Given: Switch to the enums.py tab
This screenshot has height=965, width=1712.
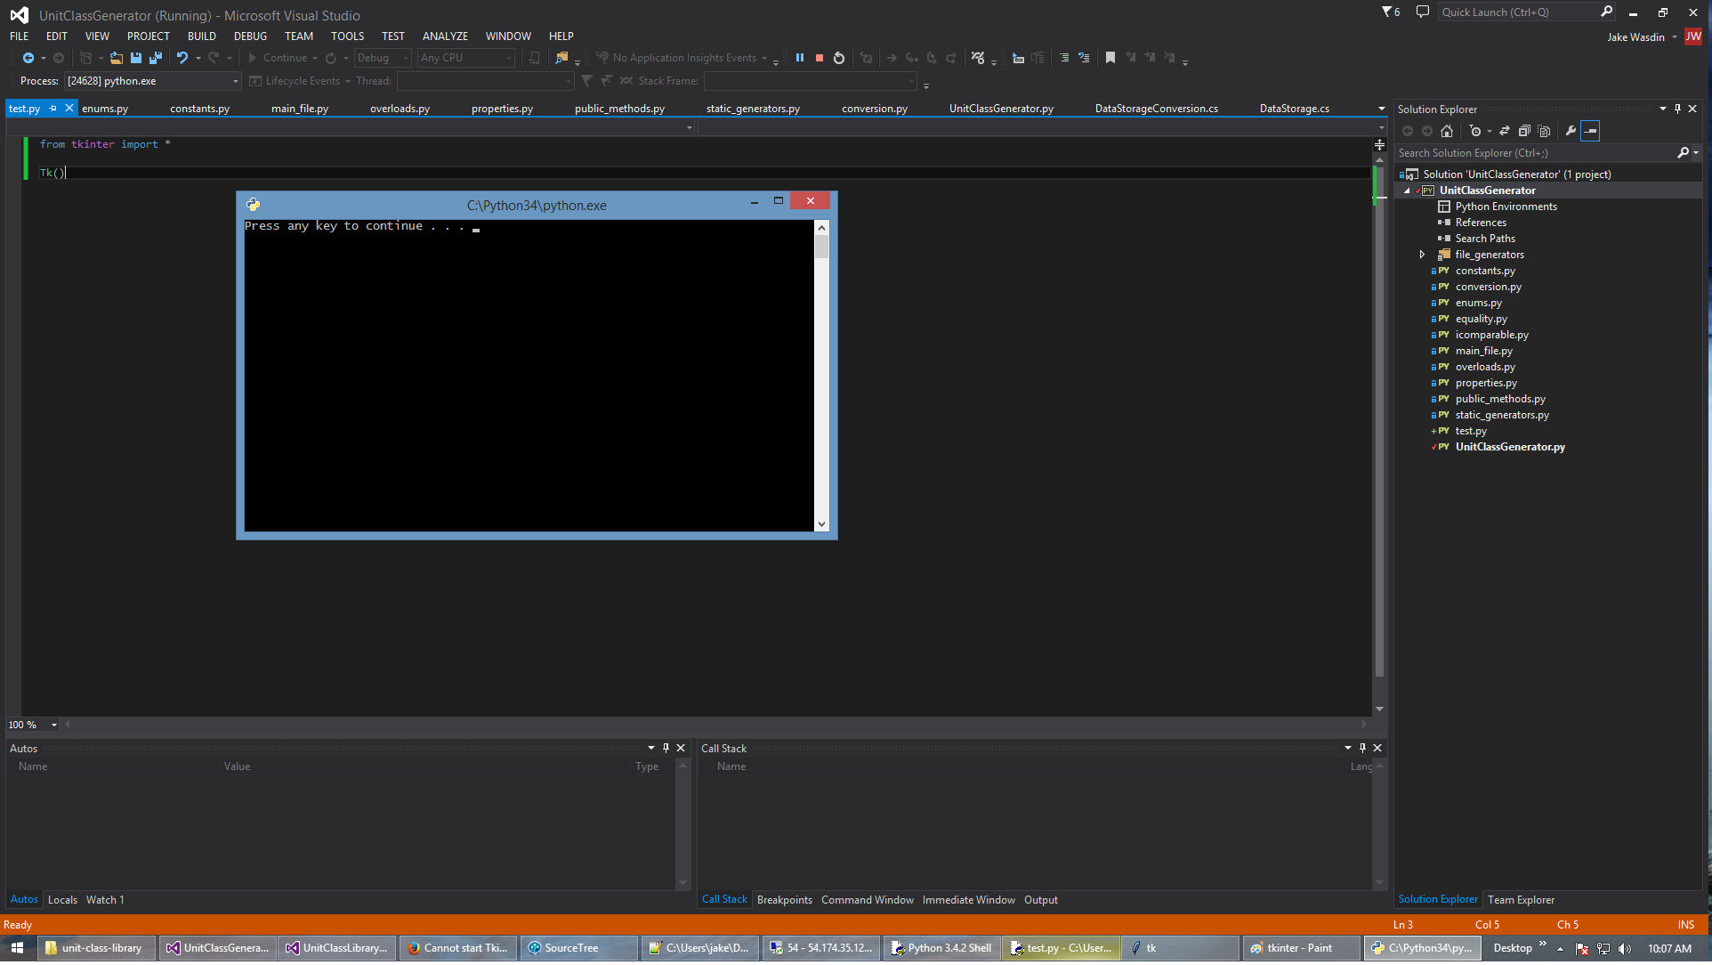Looking at the screenshot, I should 105,108.
